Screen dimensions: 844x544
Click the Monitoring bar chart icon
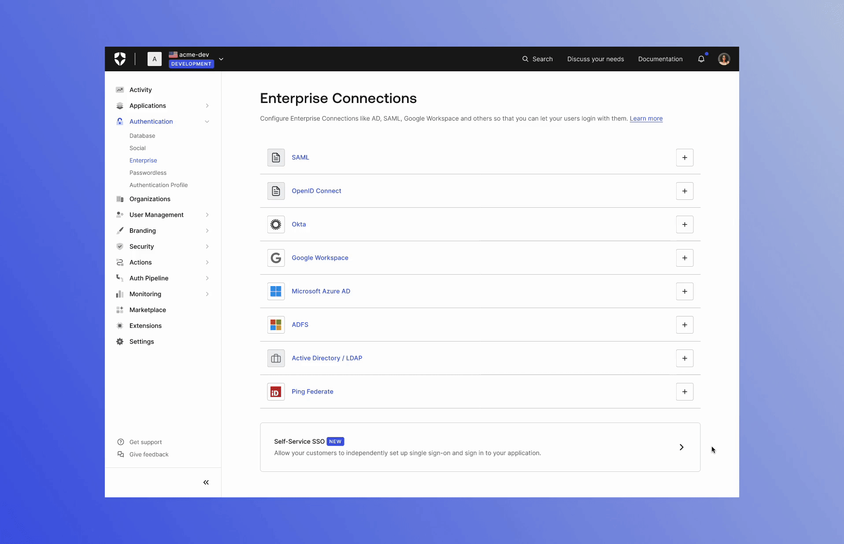point(120,294)
